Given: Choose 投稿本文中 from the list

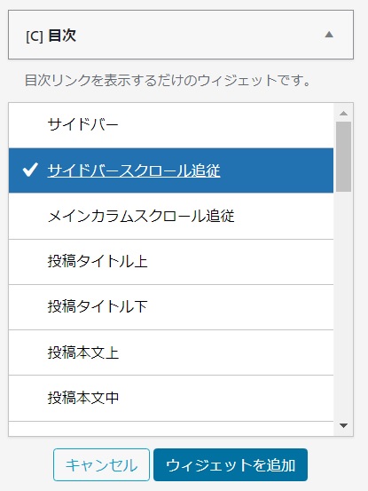Looking at the screenshot, I should 171,398.
